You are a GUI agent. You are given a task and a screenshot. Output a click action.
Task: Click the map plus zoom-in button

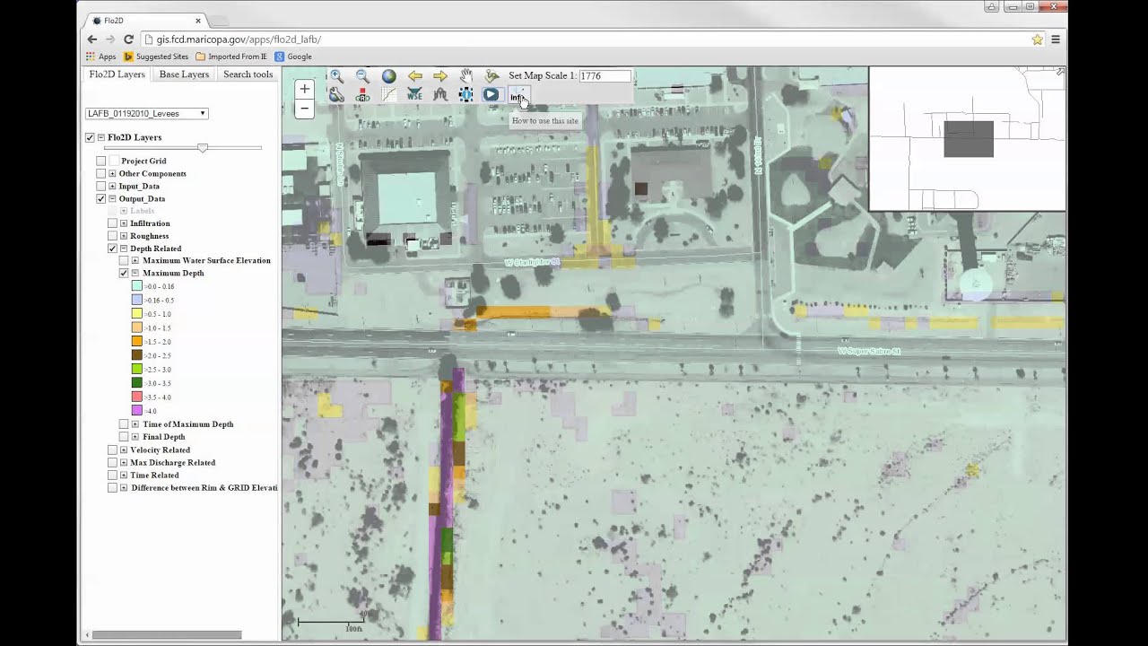304,89
